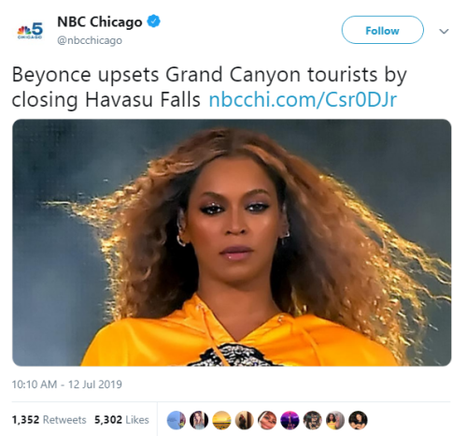
Task: Open avatar of woman in yellow shirt
Action: pyautogui.click(x=335, y=420)
